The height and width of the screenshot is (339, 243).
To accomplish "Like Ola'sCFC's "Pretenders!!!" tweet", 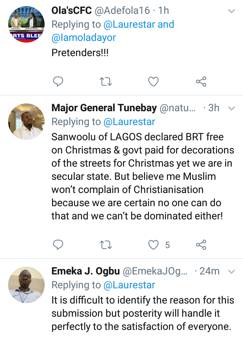I will [x=154, y=81].
